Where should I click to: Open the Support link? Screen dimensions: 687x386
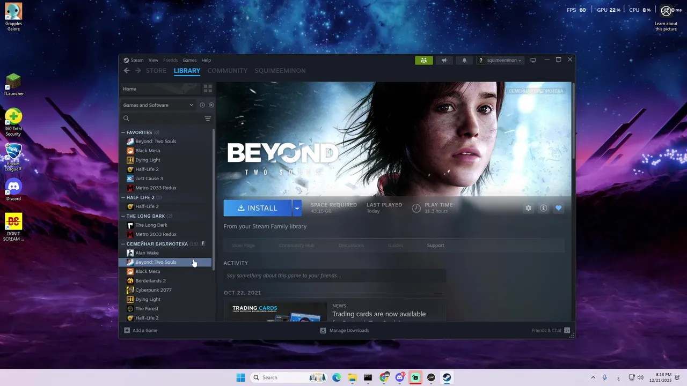[x=435, y=246]
